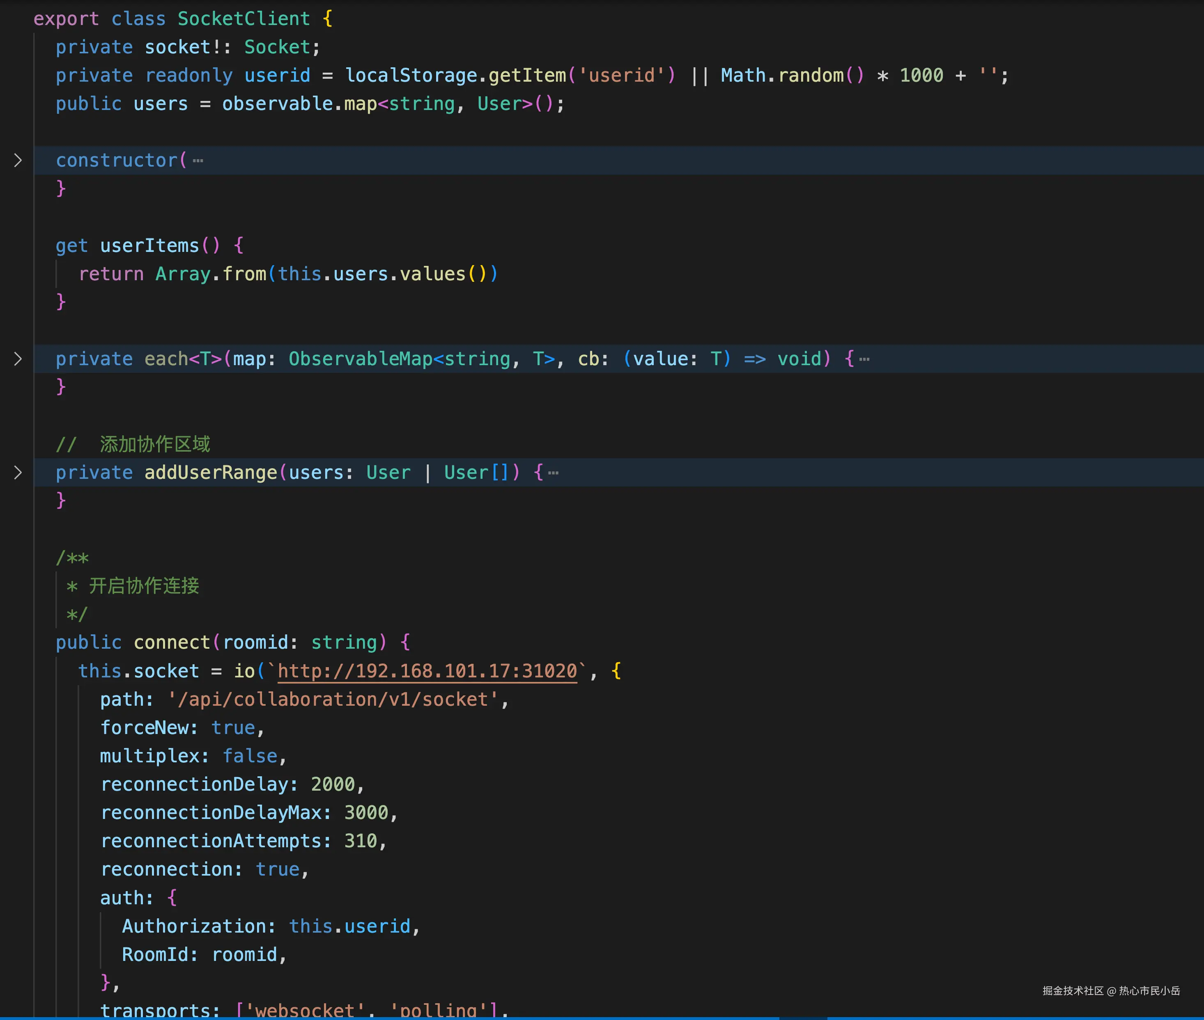Open the http://192.168.101.17:31020 URL link

[427, 671]
